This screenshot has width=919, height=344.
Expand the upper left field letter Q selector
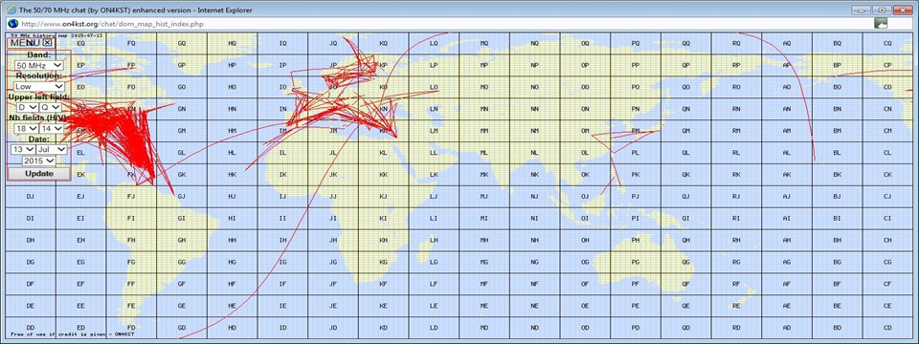(x=51, y=108)
